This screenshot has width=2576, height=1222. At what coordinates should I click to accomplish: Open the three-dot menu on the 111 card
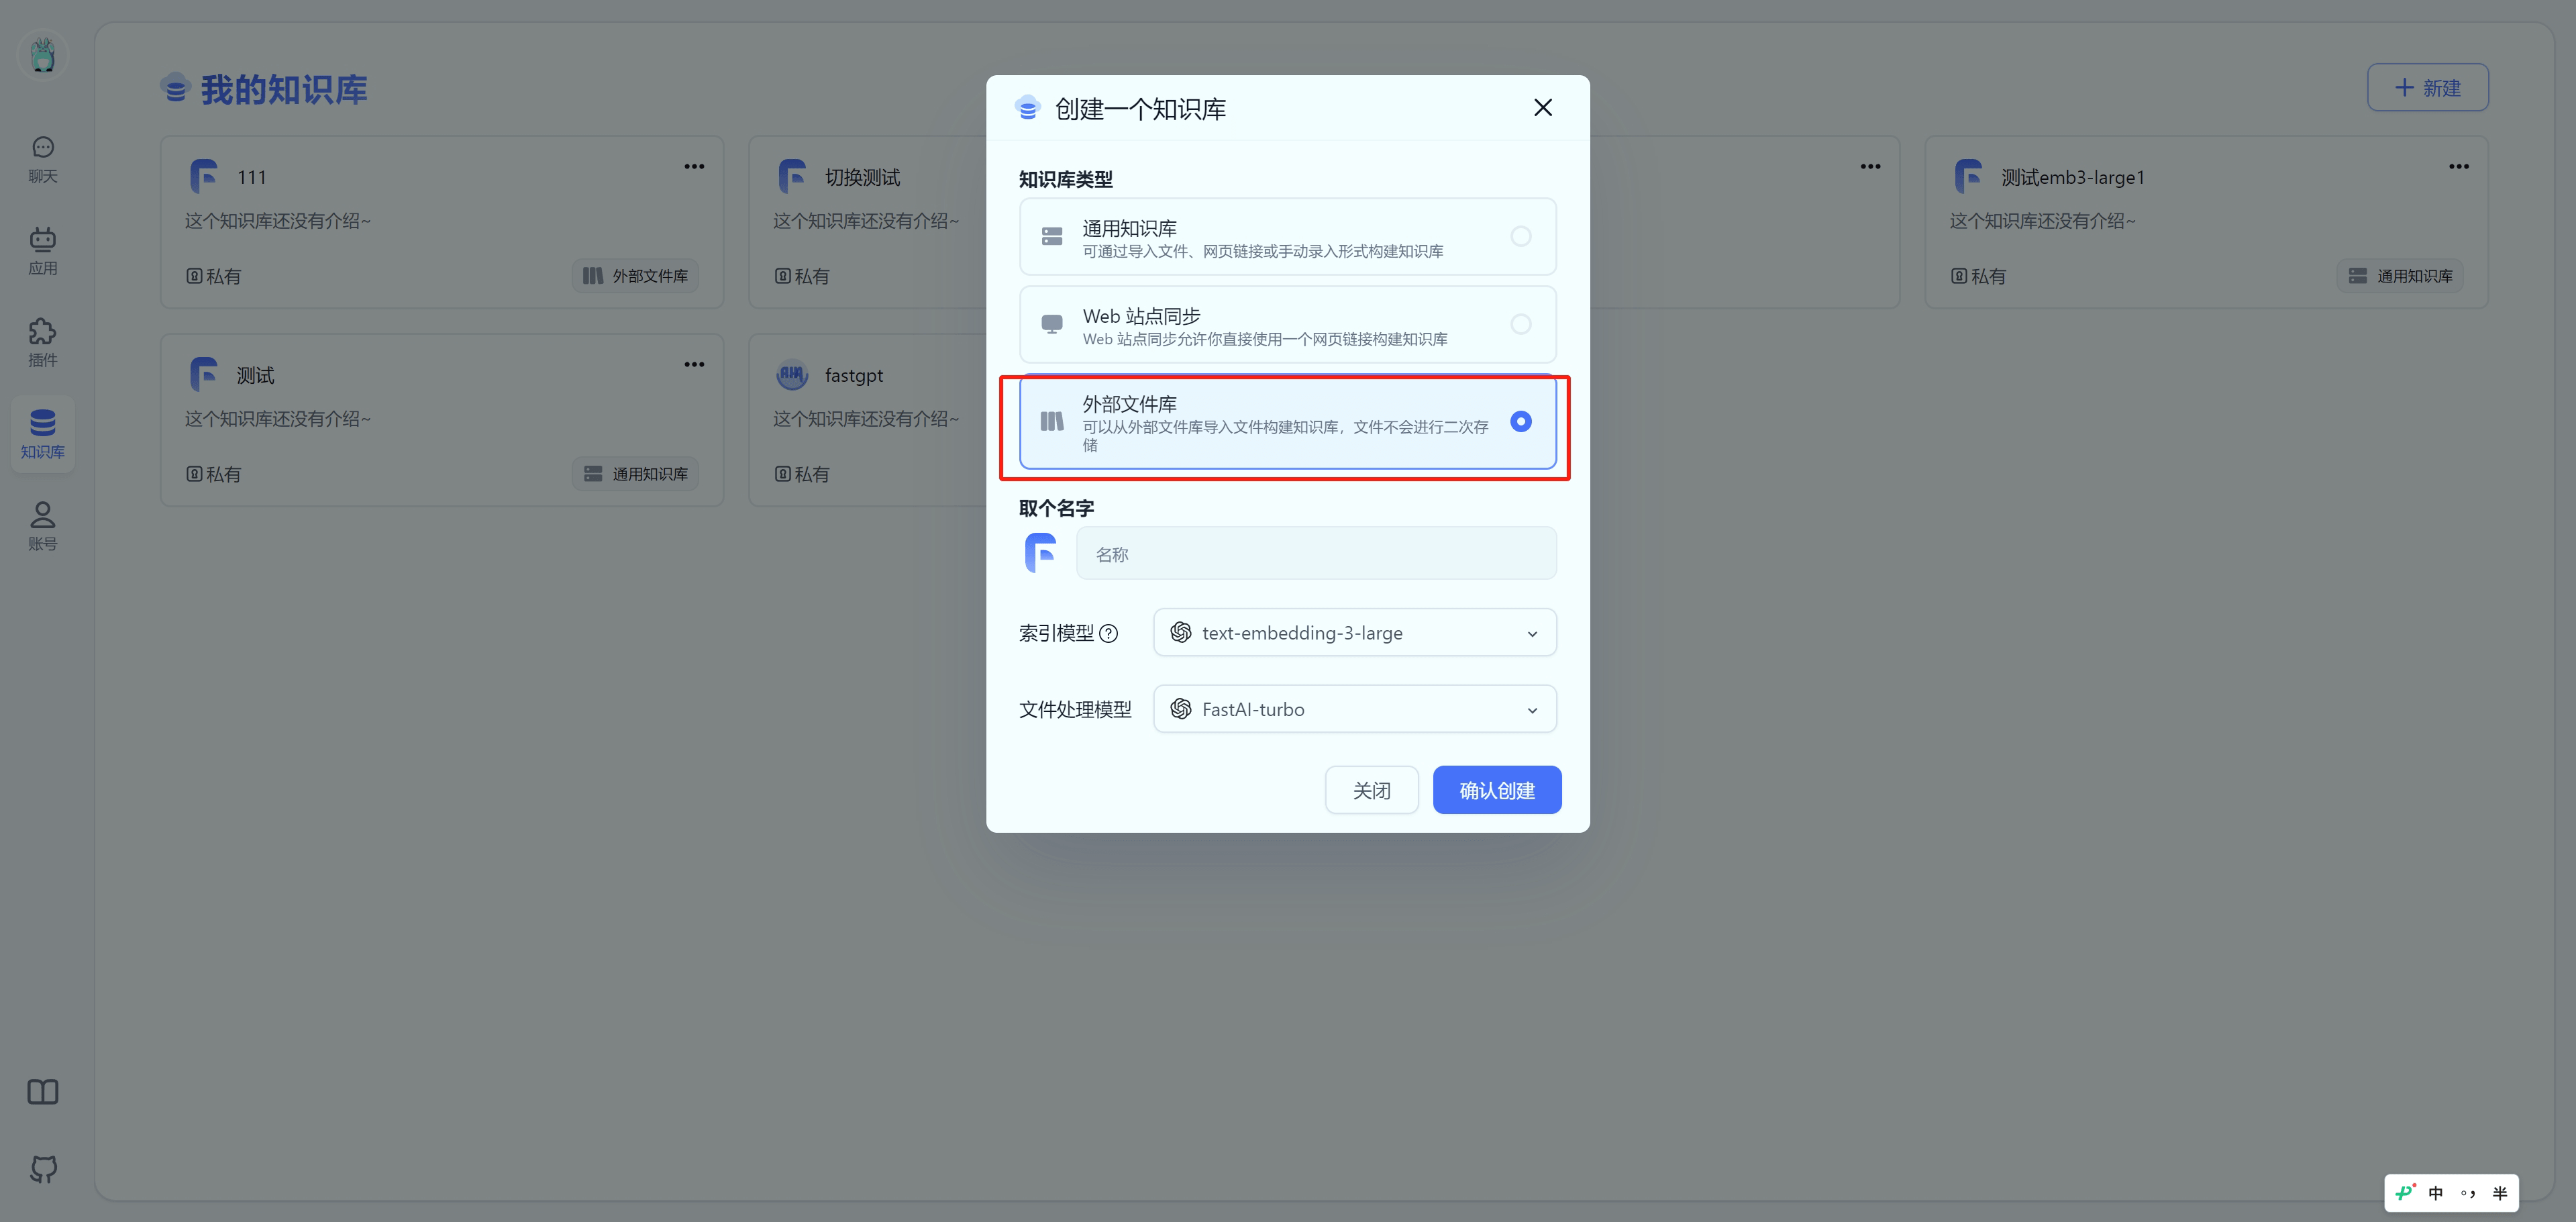(694, 167)
